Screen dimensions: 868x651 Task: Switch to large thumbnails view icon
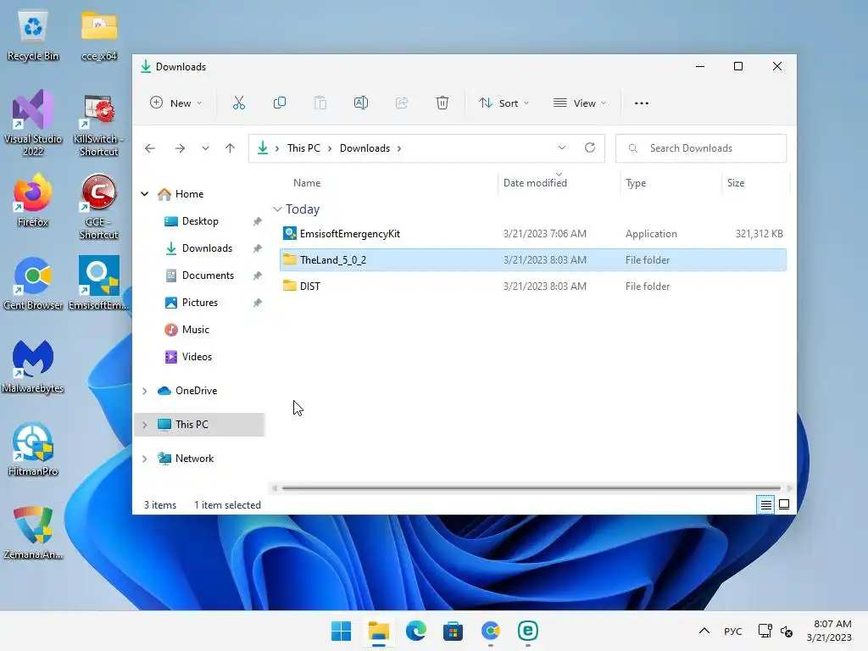[784, 504]
